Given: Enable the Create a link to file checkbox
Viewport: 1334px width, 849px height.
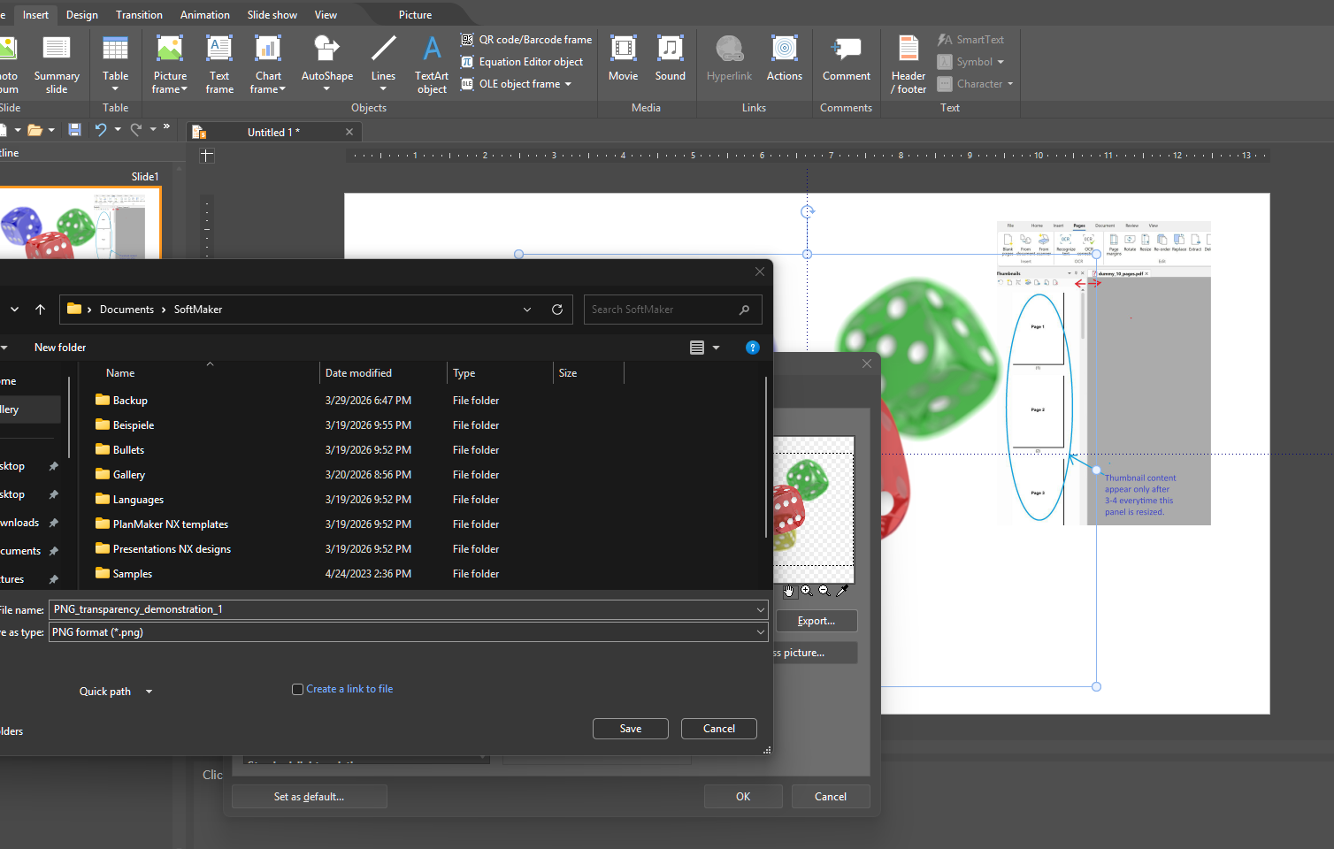Looking at the screenshot, I should pos(298,690).
